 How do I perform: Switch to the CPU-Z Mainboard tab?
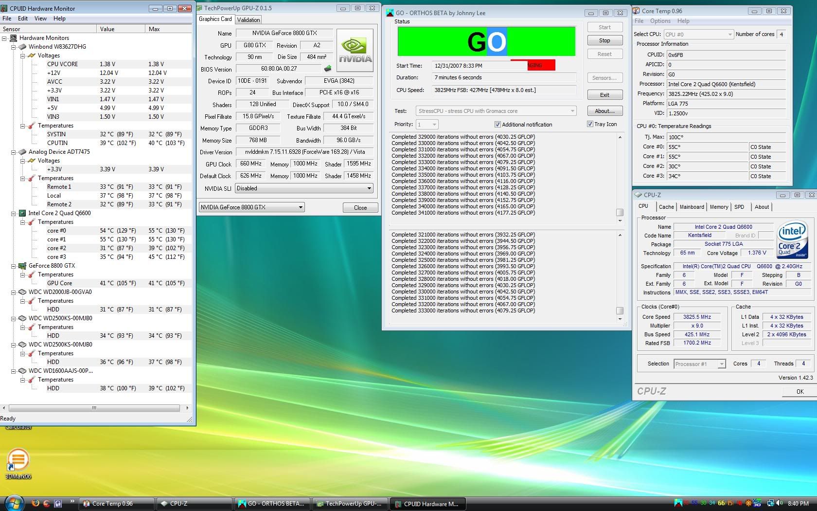tap(692, 207)
